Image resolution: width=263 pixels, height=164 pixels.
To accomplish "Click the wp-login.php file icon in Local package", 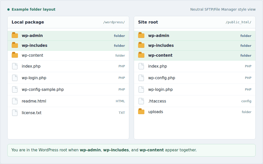I will point(15,78).
